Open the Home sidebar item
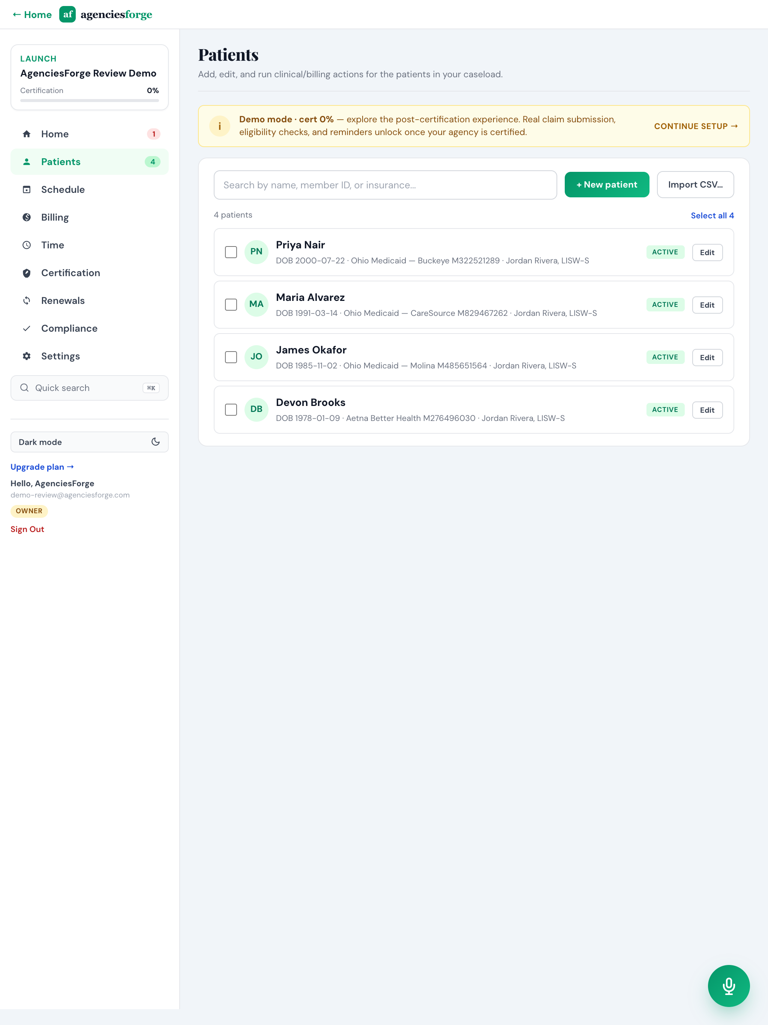768x1025 pixels. pos(89,134)
